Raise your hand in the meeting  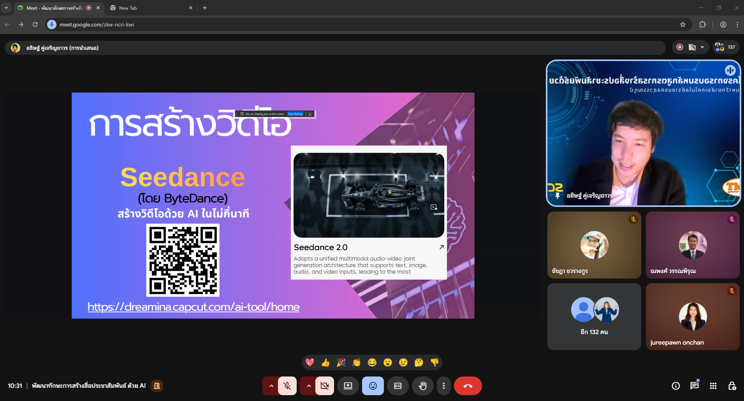click(x=422, y=386)
